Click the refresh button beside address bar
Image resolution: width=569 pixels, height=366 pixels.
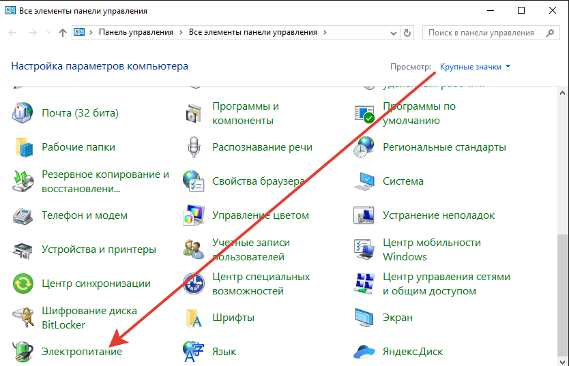(x=408, y=32)
